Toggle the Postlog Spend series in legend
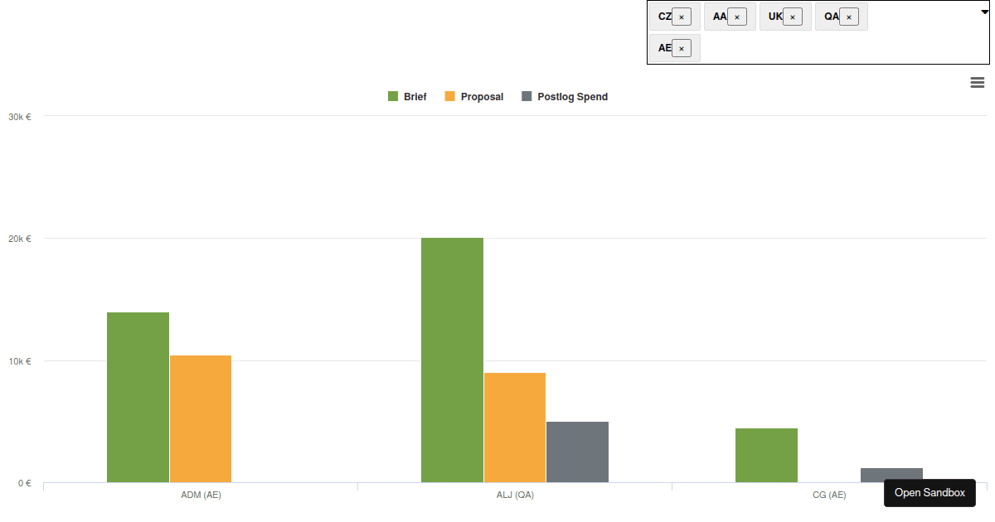 click(565, 97)
